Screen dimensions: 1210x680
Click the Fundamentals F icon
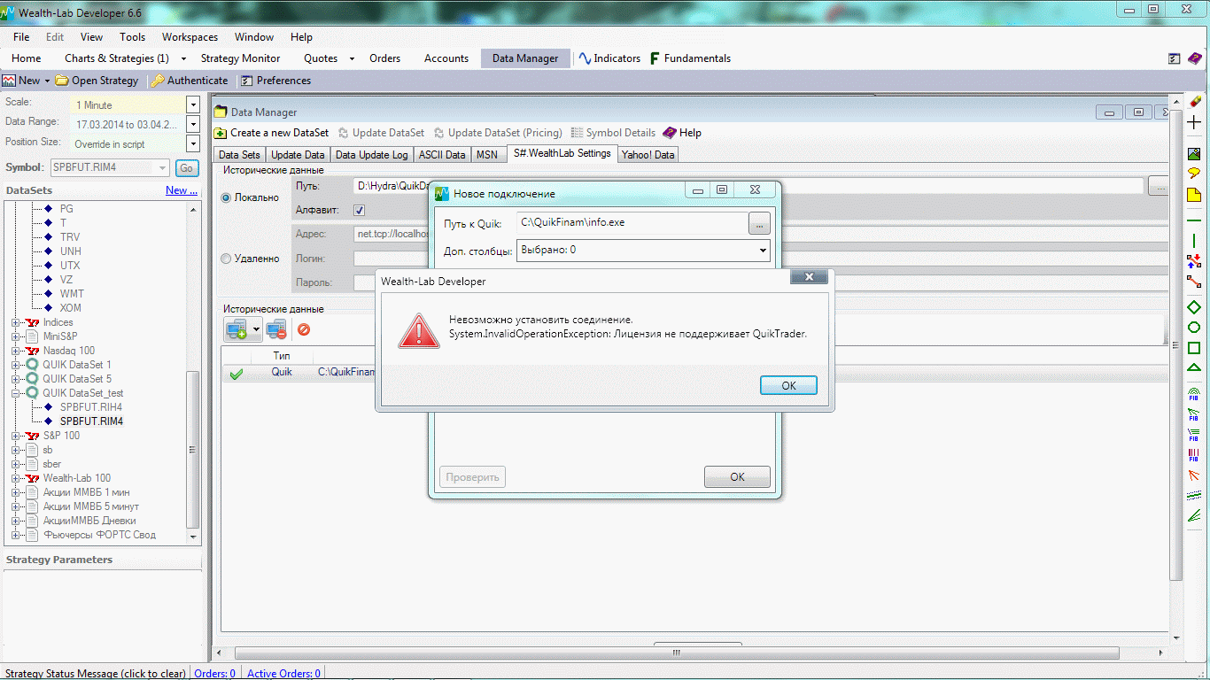click(655, 58)
